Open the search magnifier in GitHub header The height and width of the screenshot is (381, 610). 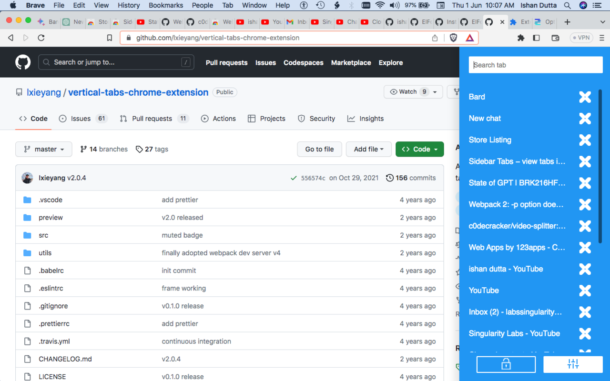pyautogui.click(x=46, y=62)
